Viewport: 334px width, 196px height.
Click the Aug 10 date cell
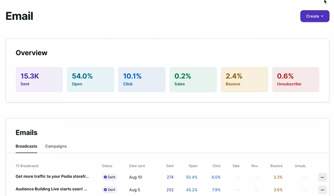[135, 177]
